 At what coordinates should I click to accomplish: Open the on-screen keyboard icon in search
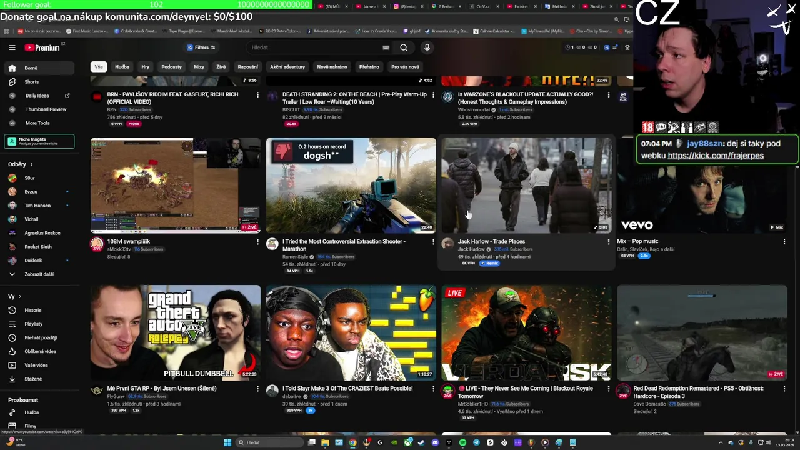[386, 47]
